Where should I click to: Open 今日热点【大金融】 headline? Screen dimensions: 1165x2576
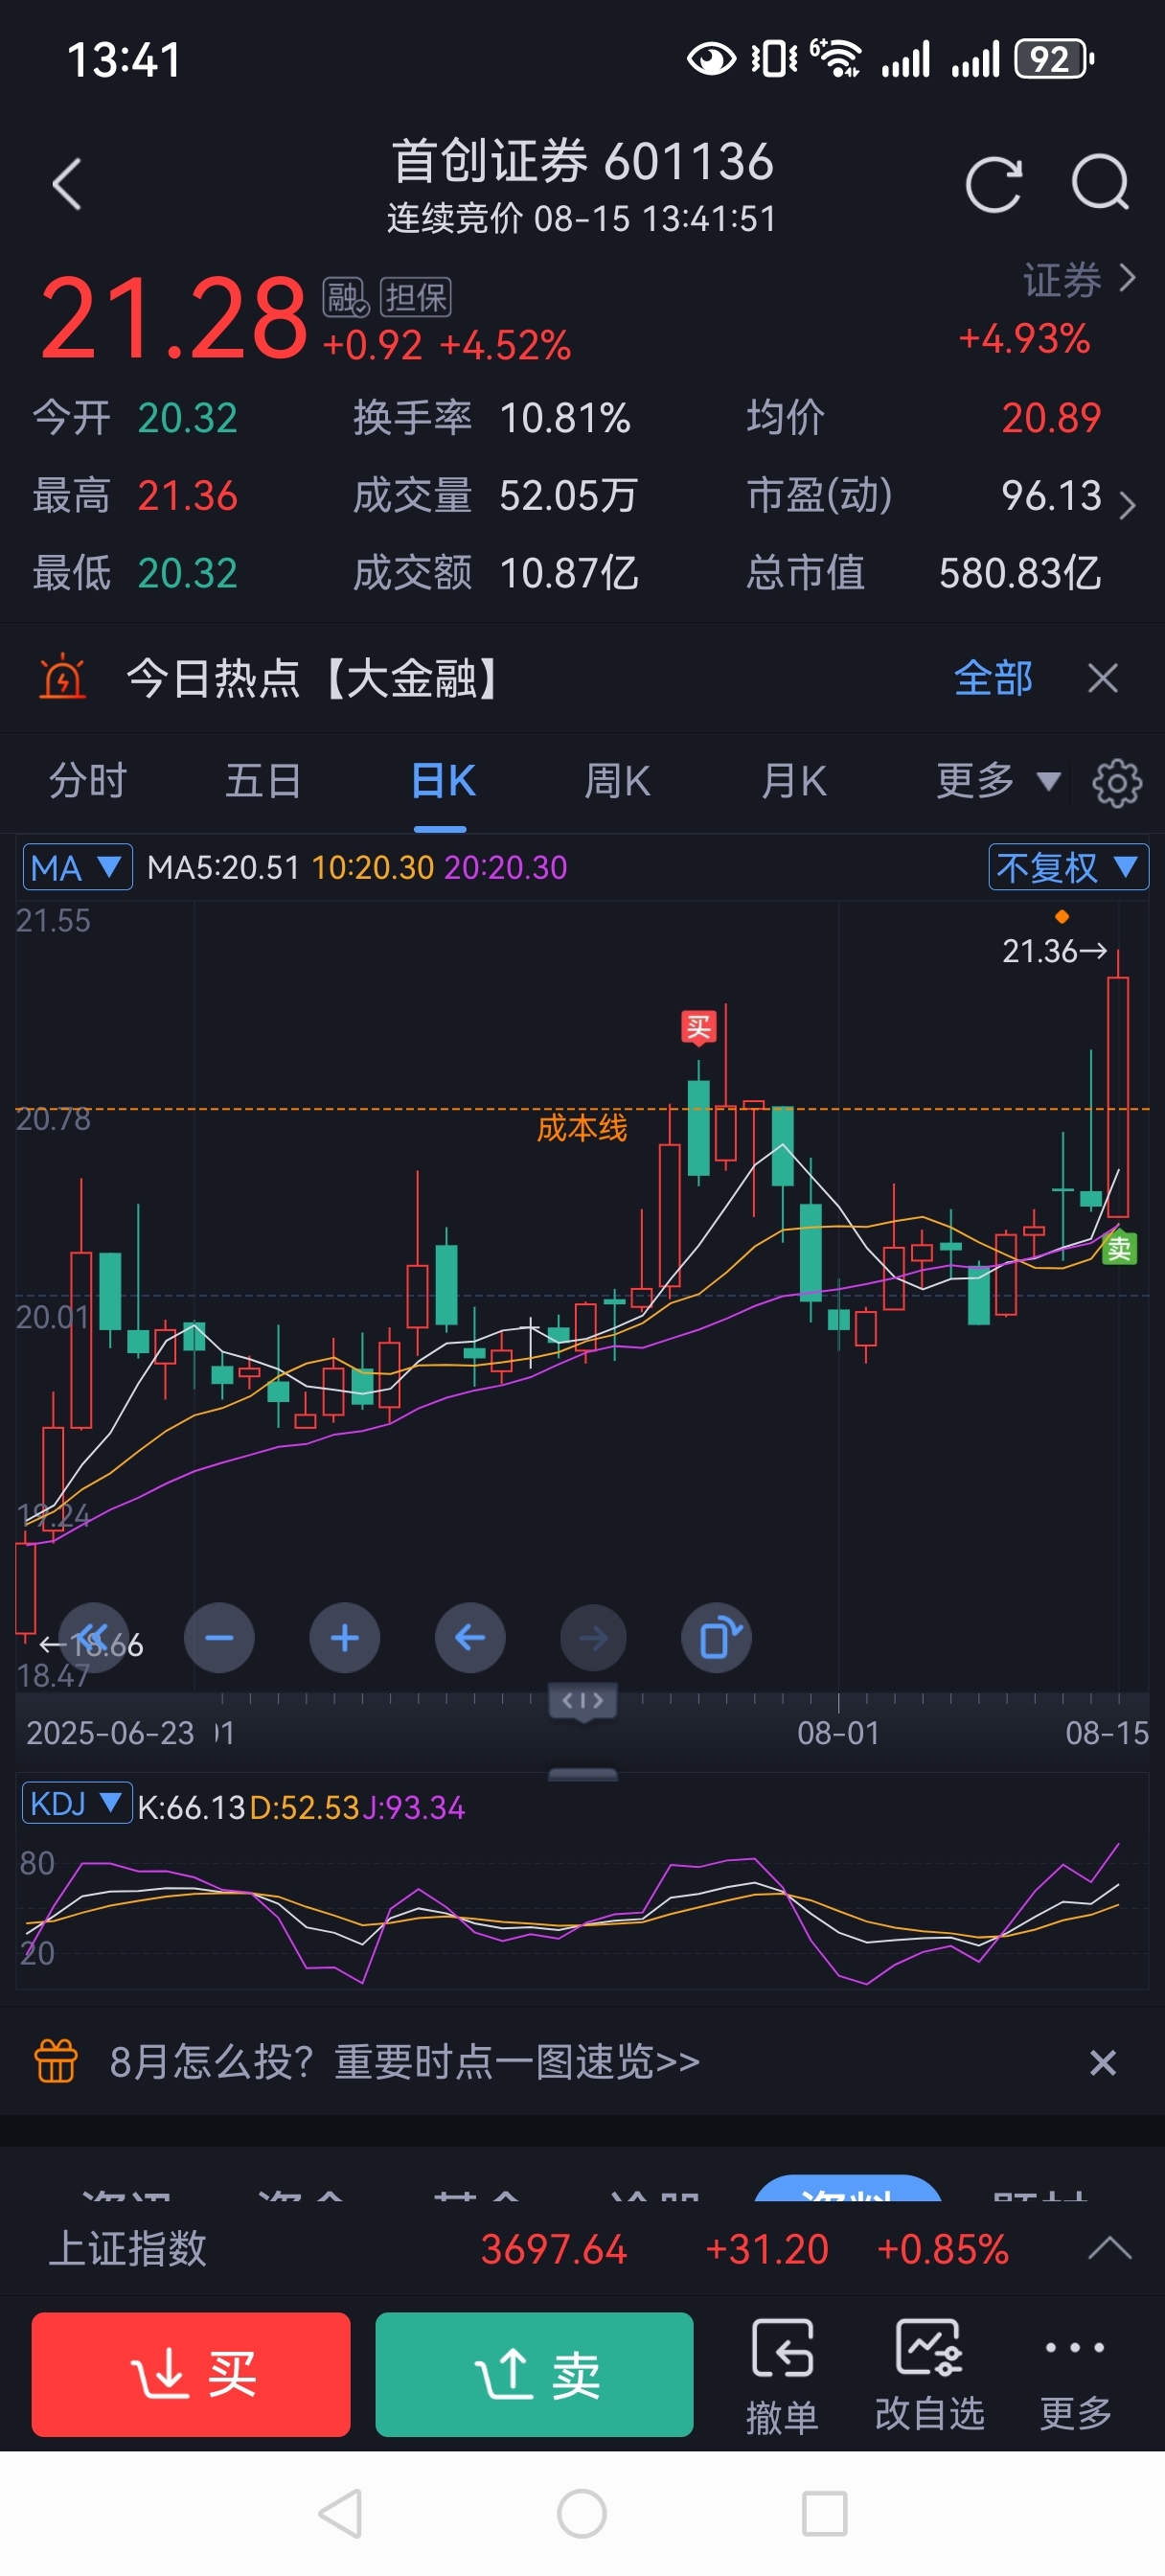point(313,678)
